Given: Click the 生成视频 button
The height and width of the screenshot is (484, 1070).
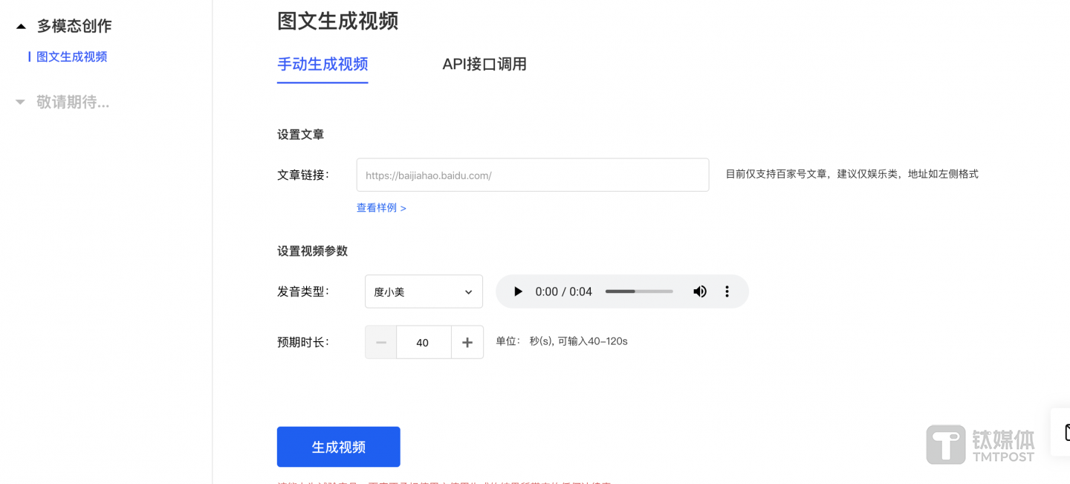Looking at the screenshot, I should 338,446.
